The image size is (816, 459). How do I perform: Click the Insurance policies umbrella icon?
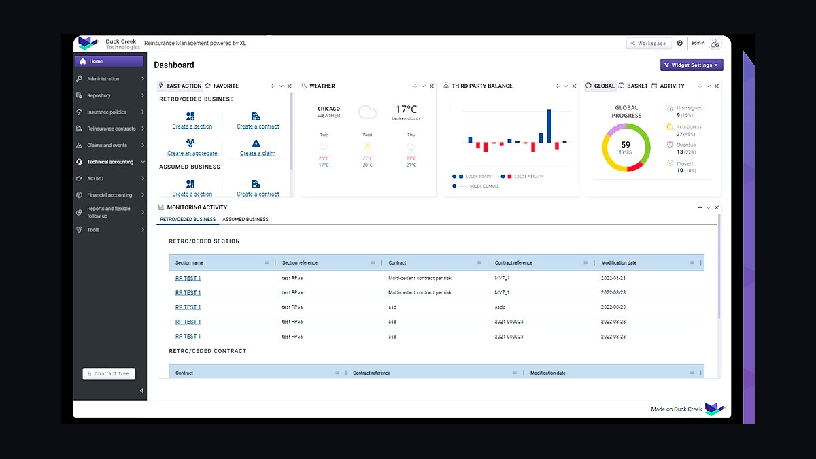click(80, 112)
